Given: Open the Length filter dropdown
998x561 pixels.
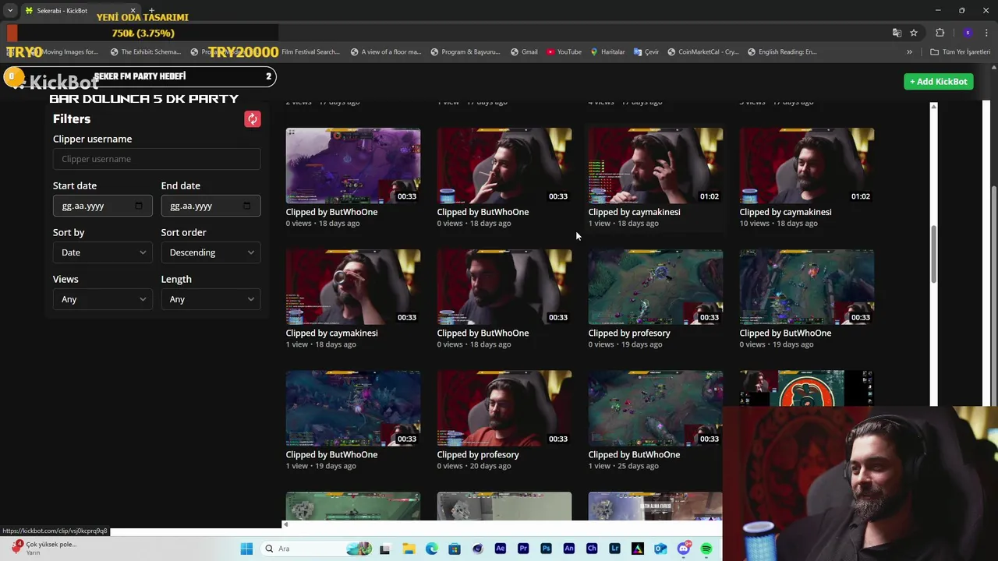Looking at the screenshot, I should coord(211,299).
